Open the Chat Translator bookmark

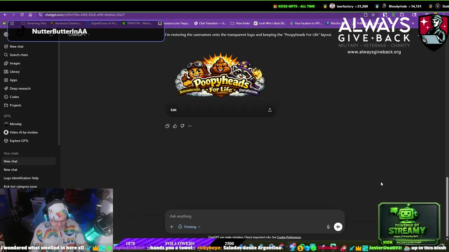[x=210, y=23]
